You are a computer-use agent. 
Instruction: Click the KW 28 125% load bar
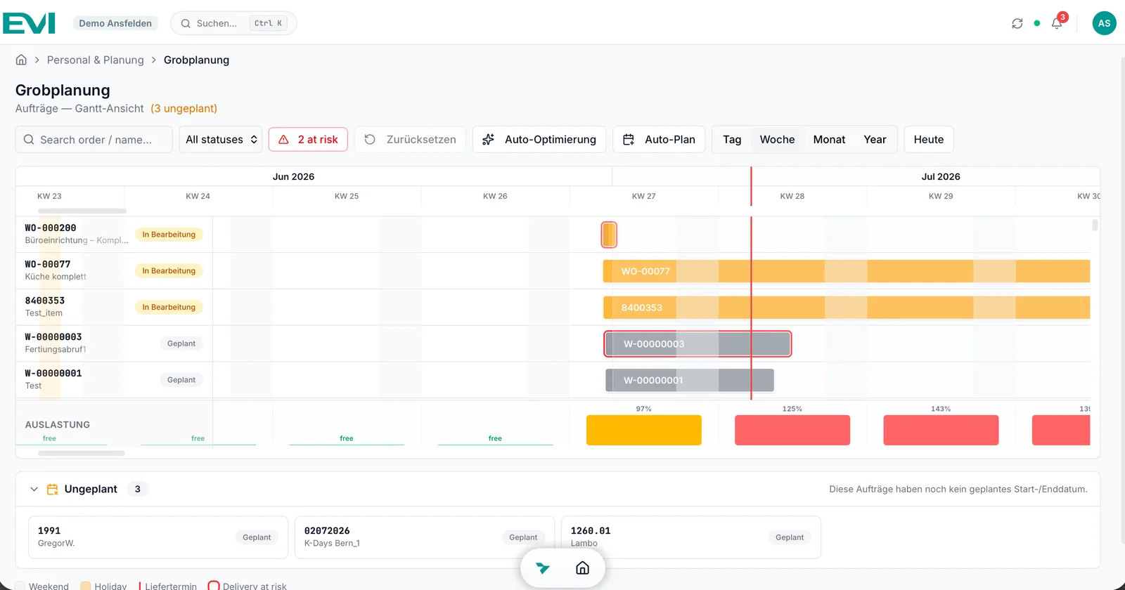click(792, 430)
